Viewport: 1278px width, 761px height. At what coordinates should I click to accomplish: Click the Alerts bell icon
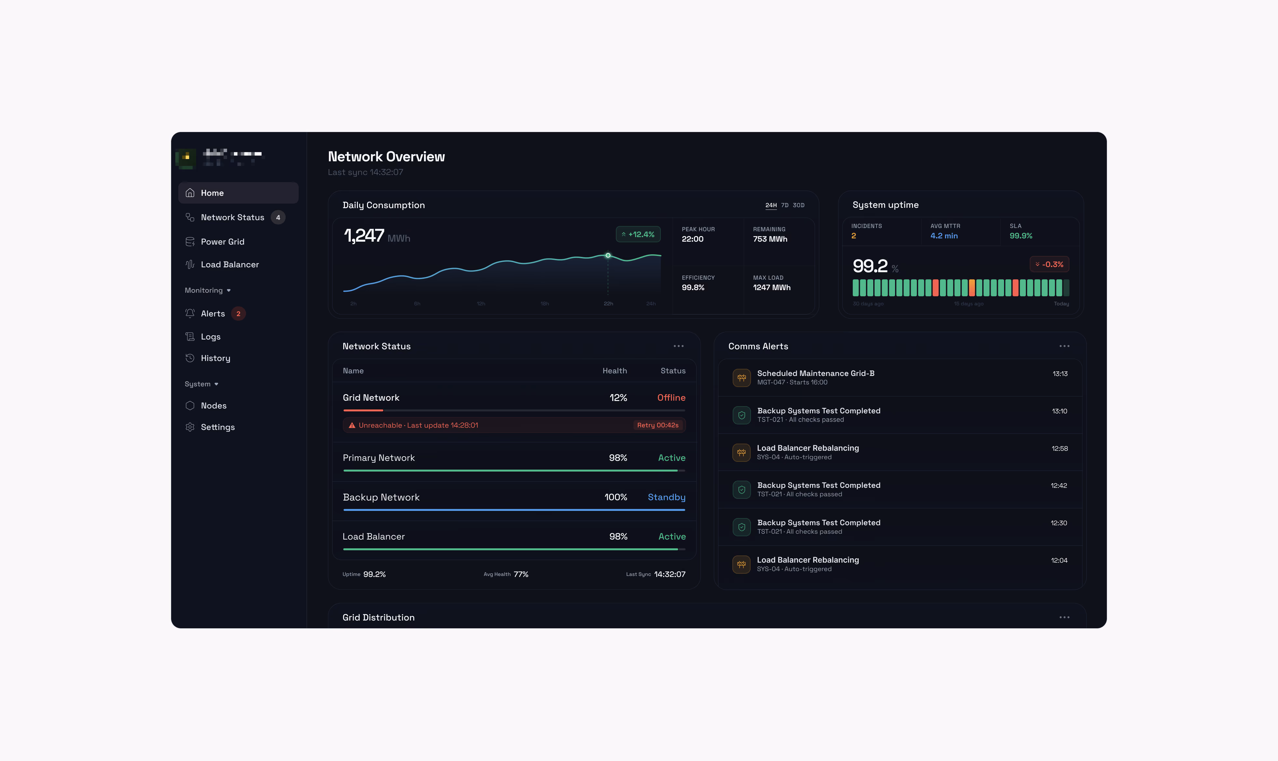coord(190,313)
